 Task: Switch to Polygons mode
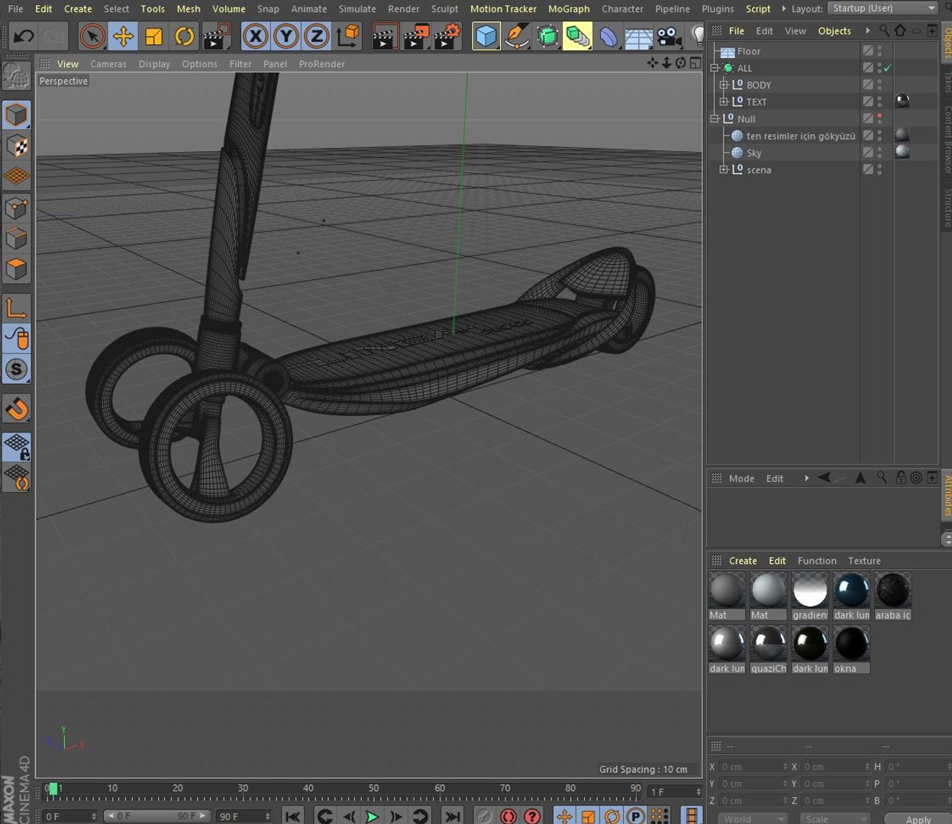pyautogui.click(x=16, y=269)
